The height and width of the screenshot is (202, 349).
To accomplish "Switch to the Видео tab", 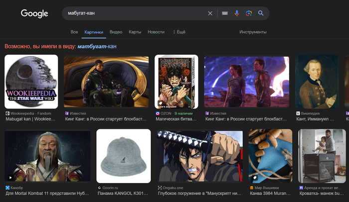I will [x=116, y=32].
